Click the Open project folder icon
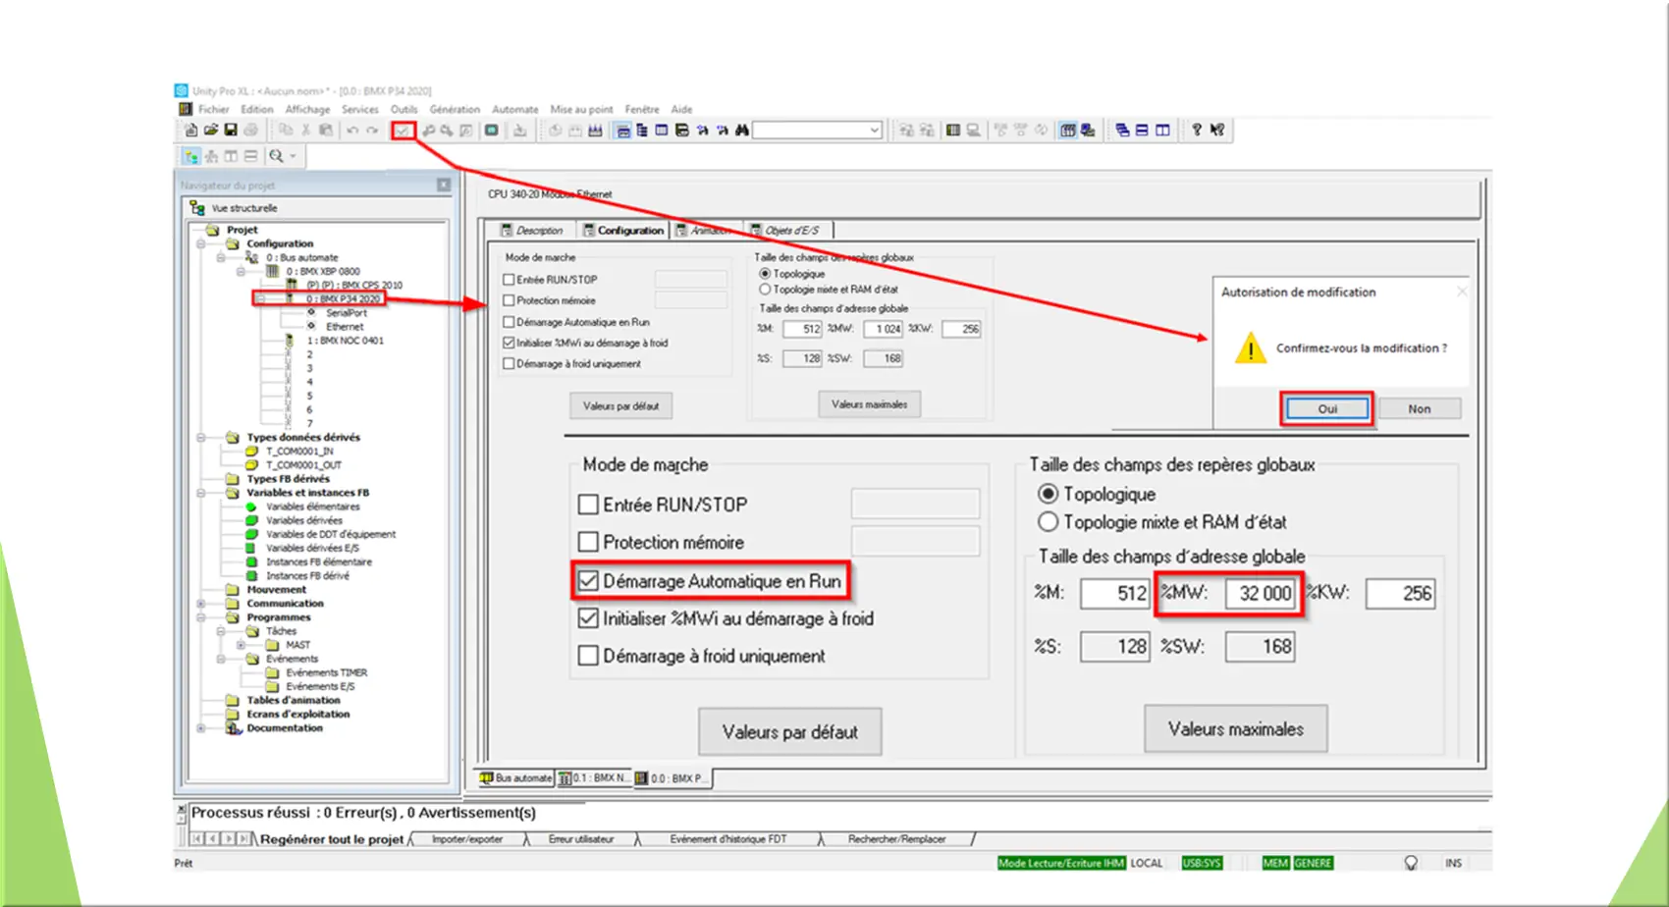The height and width of the screenshot is (907, 1669). pyautogui.click(x=210, y=130)
